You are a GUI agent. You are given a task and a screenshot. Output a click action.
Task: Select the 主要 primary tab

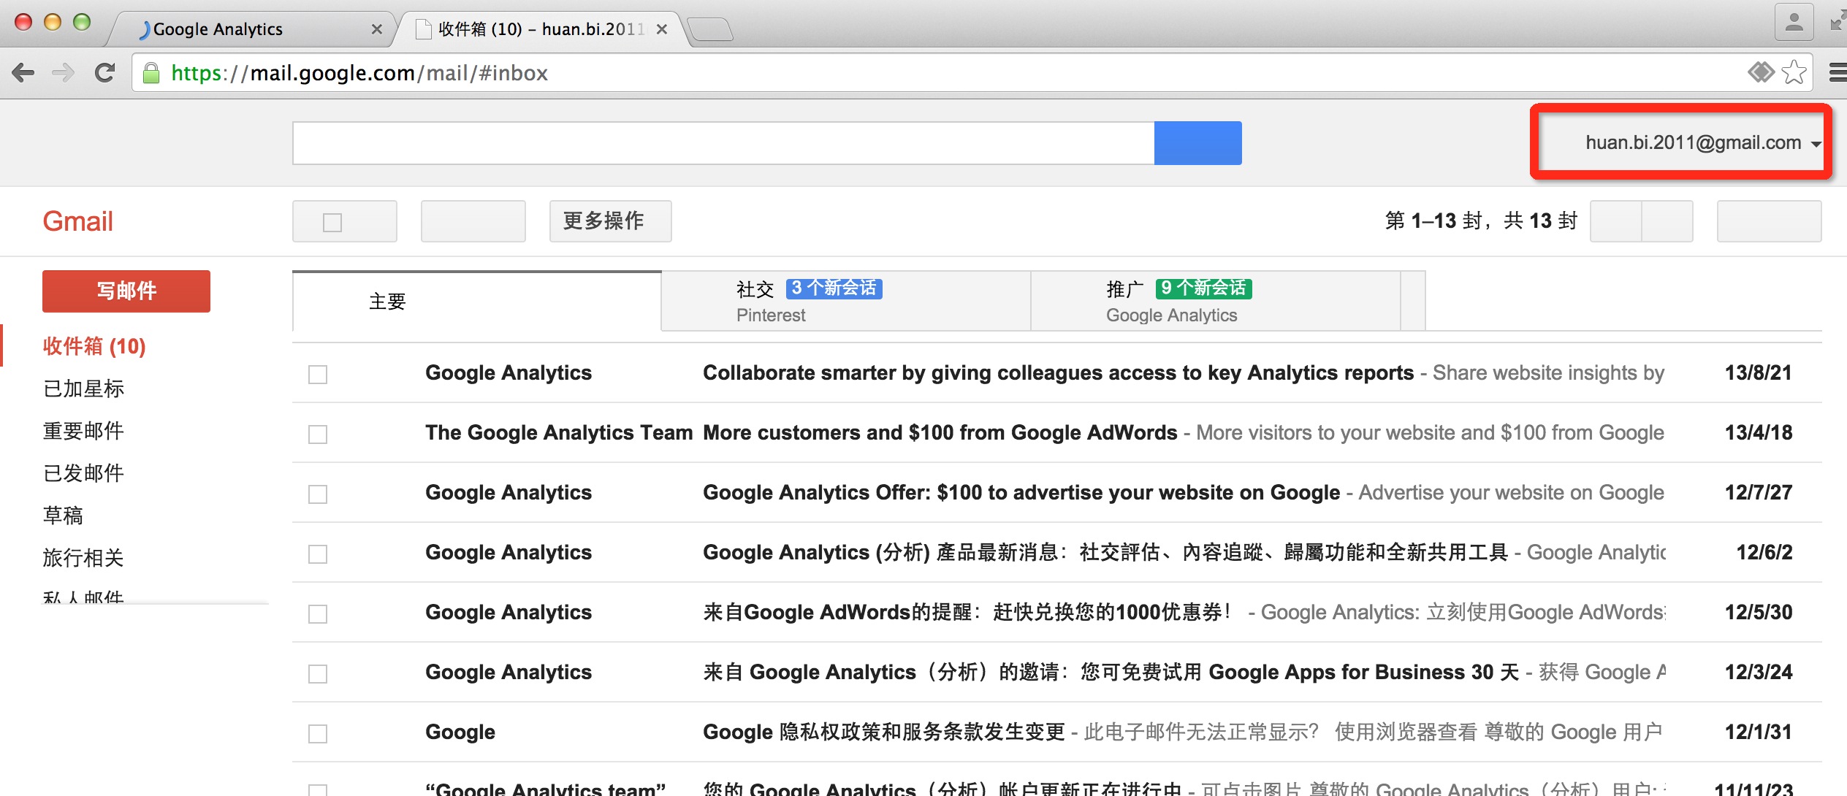point(477,301)
